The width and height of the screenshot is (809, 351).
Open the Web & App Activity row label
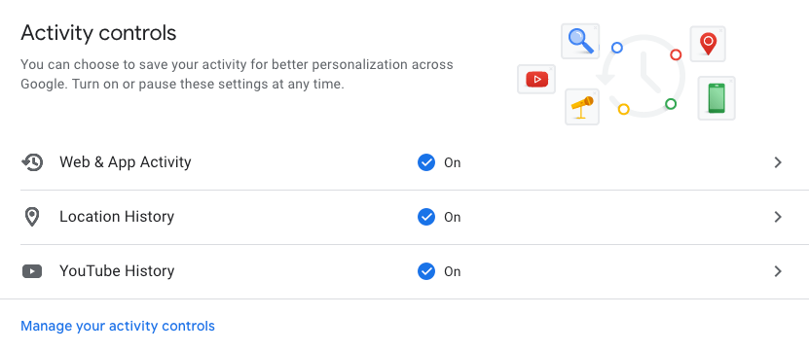point(126,162)
